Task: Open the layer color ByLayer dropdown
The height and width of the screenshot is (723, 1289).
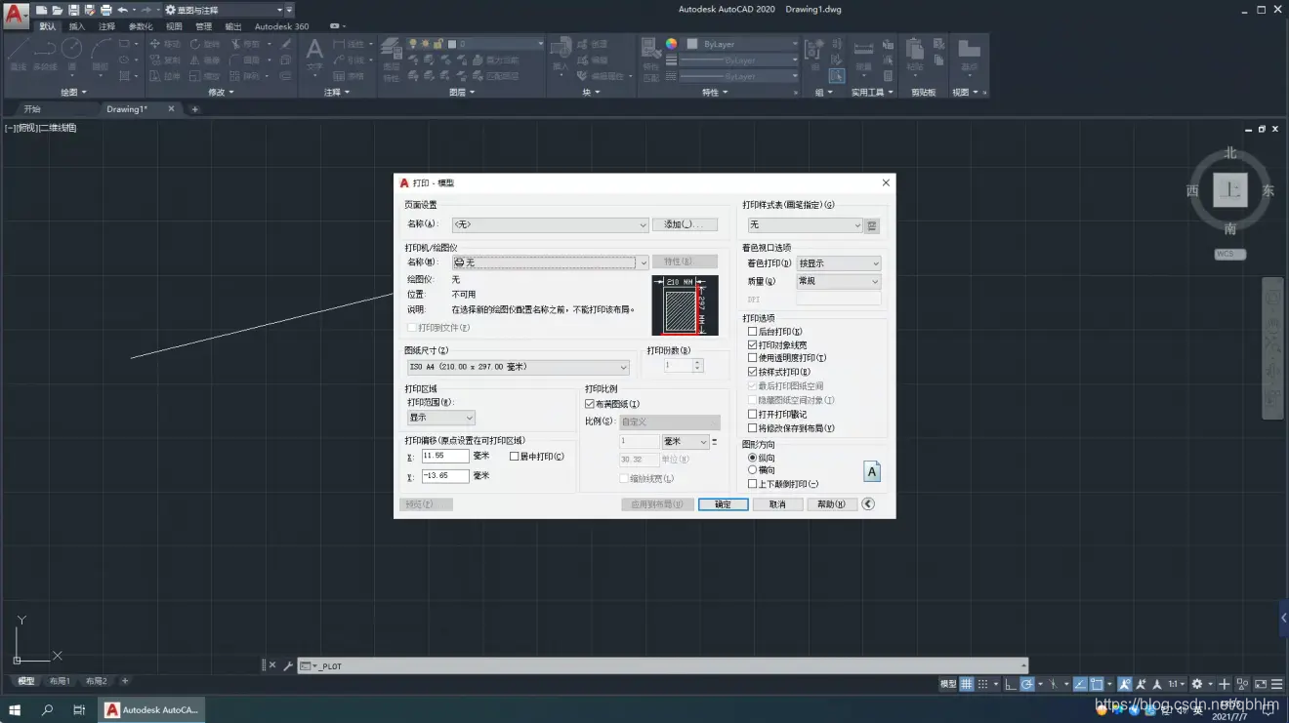Action: click(x=739, y=44)
